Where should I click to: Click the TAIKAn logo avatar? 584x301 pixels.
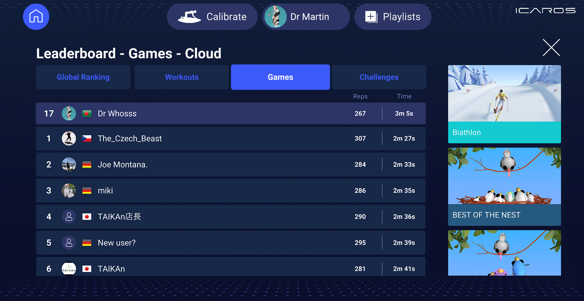(69, 269)
